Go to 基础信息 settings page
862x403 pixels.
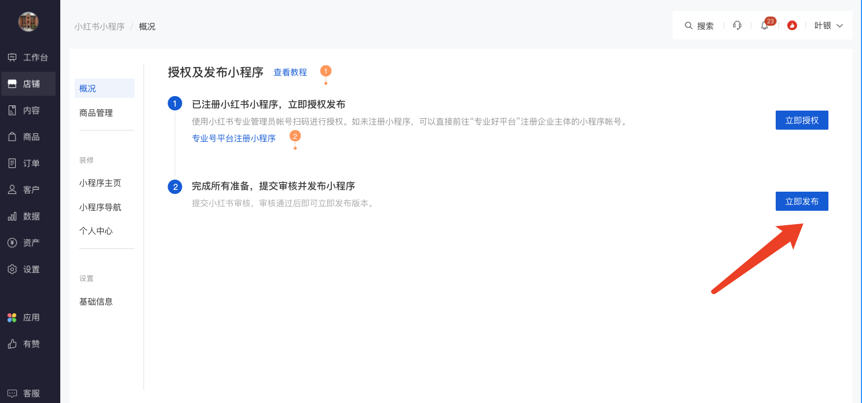[x=96, y=302]
